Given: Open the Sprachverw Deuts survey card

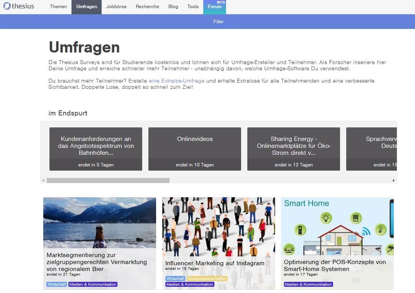Looking at the screenshot, I should pos(372,149).
